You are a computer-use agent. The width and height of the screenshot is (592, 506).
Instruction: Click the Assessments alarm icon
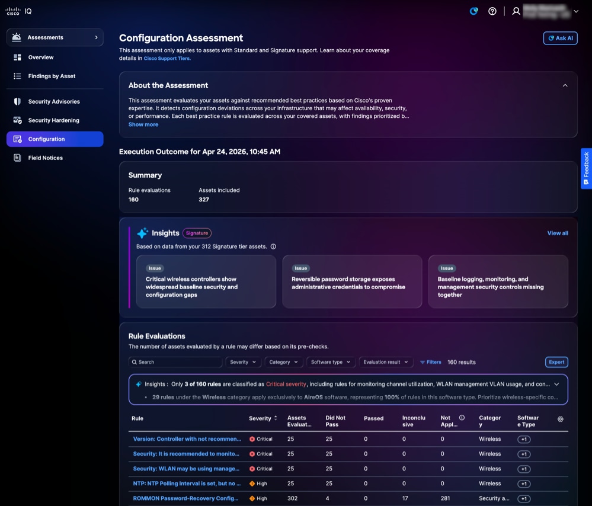coord(17,37)
